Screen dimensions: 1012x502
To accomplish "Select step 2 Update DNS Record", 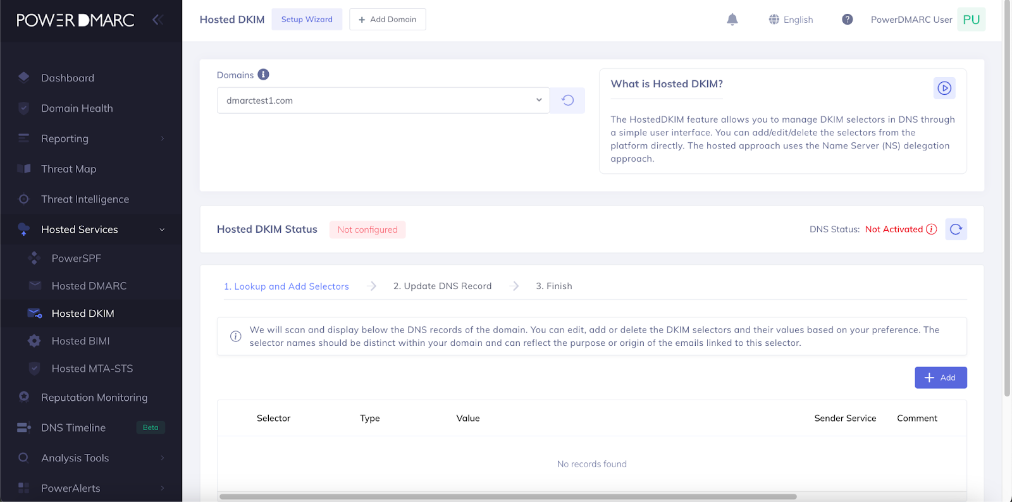I will [x=443, y=286].
